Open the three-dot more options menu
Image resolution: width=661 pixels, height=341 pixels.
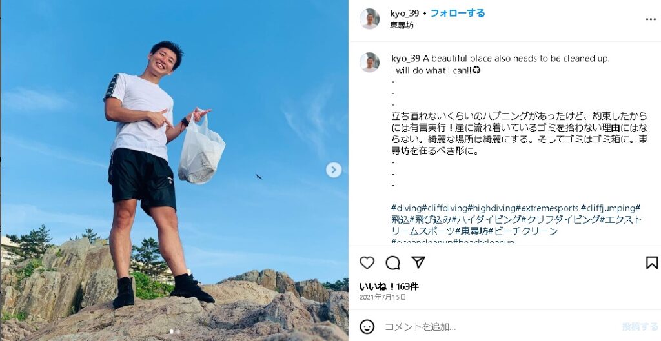(x=651, y=19)
